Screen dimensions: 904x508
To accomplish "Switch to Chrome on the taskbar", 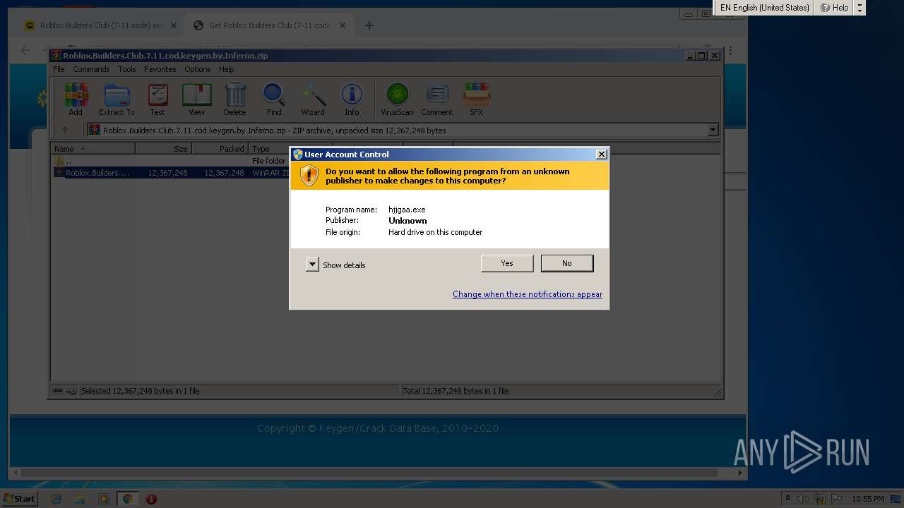I will point(127,499).
